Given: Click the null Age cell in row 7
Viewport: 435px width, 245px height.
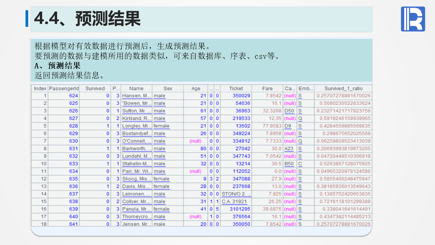Looking at the screenshot, I should pyautogui.click(x=195, y=141).
